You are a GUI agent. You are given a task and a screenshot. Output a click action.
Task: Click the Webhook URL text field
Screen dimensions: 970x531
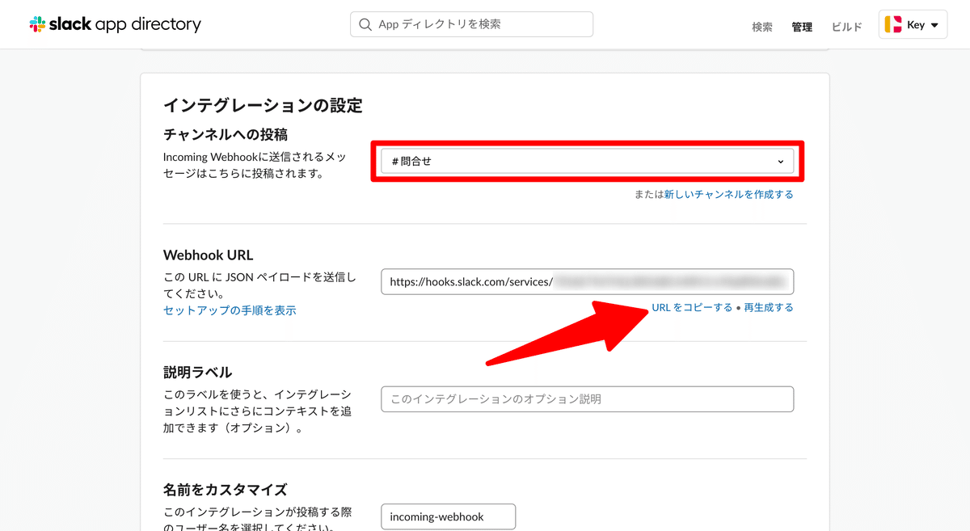[587, 281]
